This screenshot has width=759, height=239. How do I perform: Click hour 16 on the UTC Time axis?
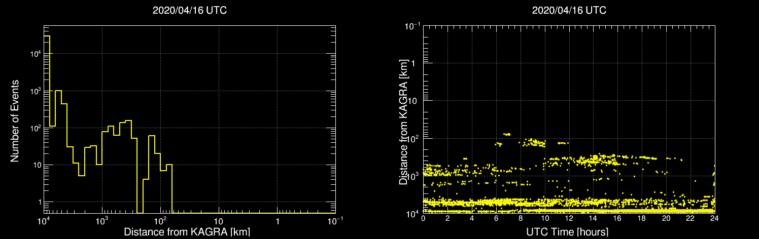617,219
